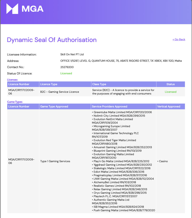Click the Status Of Licence: label
Image resolution: width=192 pixels, height=218 pixels.
point(19,73)
